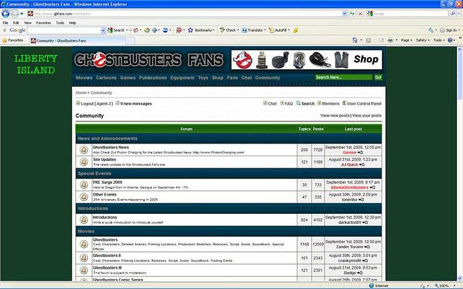Click the AutoFill icon in Google toolbar
This screenshot has height=289, width=463.
pos(271,30)
